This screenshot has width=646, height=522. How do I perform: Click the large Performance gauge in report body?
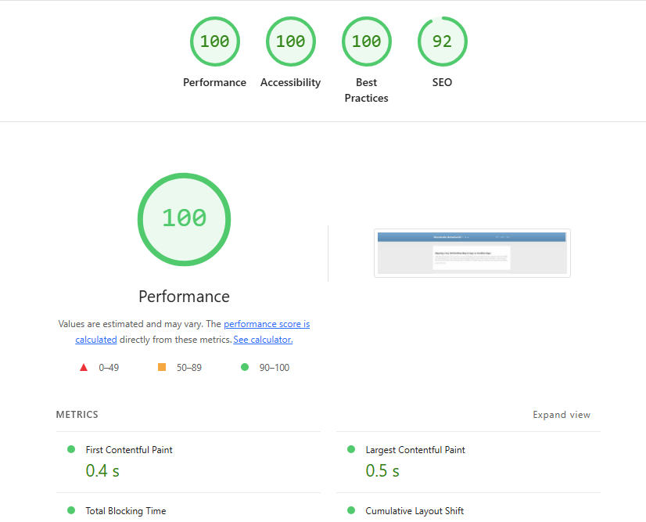184,219
